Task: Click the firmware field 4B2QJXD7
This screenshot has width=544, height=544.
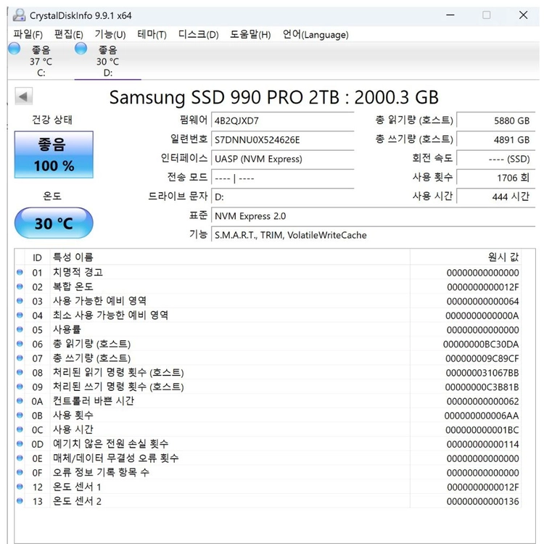Action: pyautogui.click(x=282, y=120)
